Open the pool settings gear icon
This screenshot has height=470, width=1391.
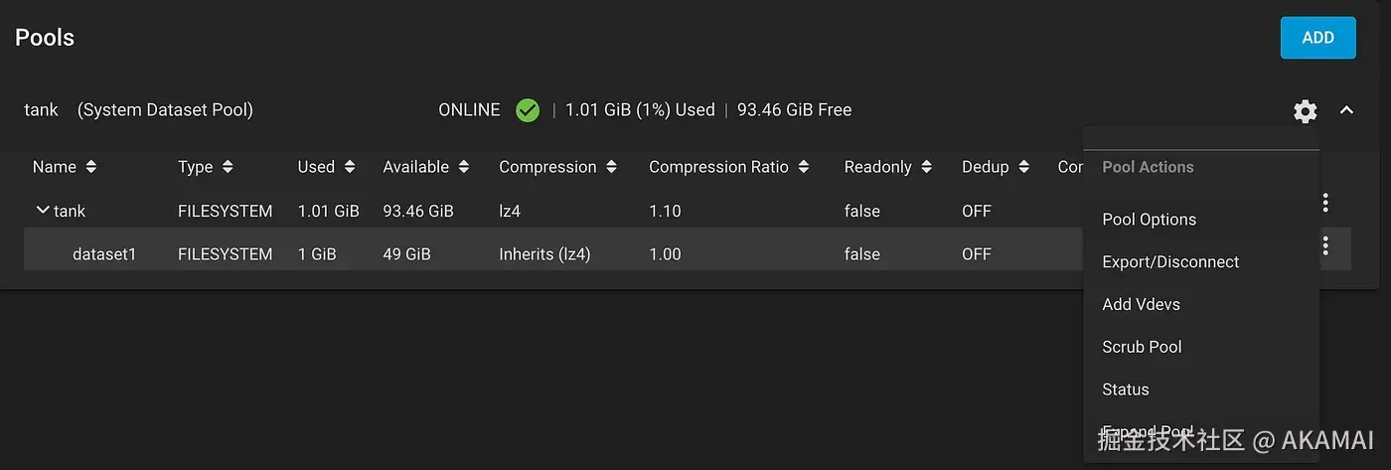(1305, 111)
